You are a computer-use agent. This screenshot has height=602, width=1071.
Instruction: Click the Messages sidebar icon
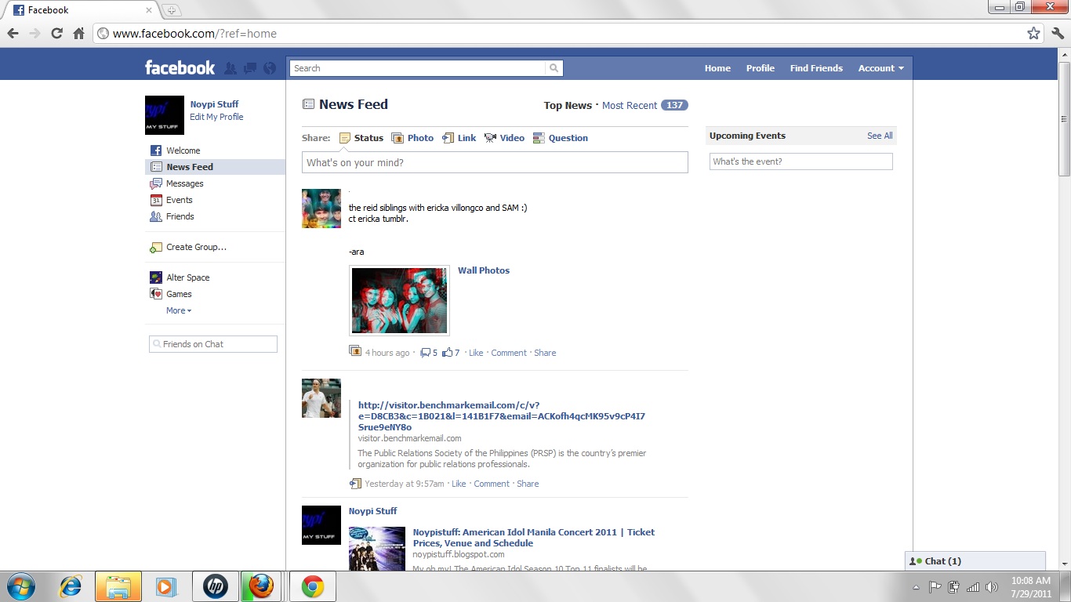156,183
